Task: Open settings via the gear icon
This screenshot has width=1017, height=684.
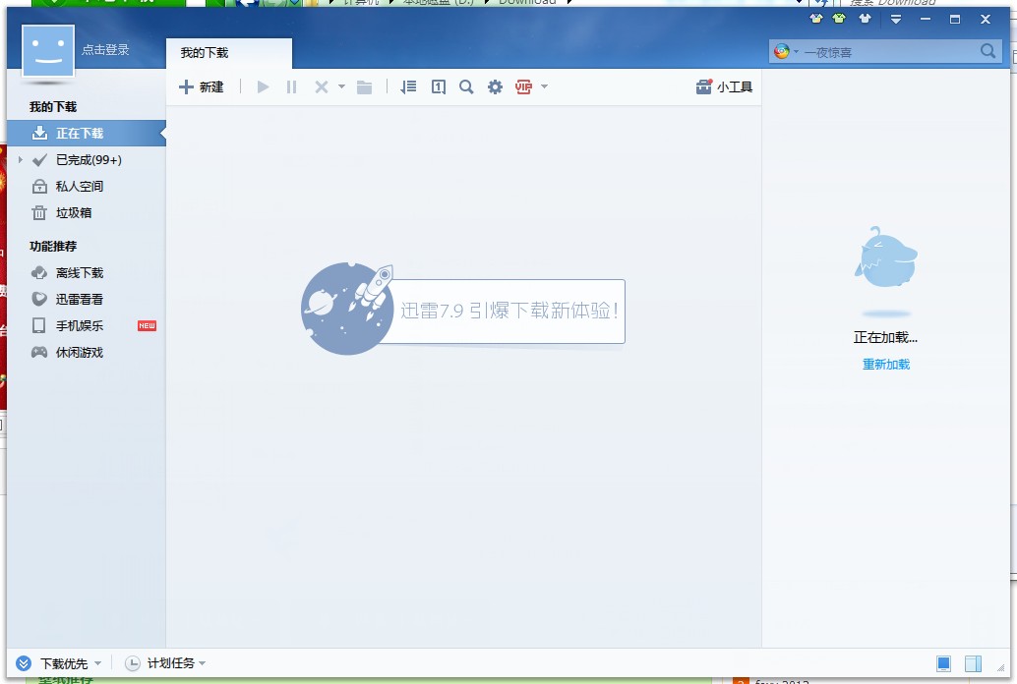Action: point(495,86)
